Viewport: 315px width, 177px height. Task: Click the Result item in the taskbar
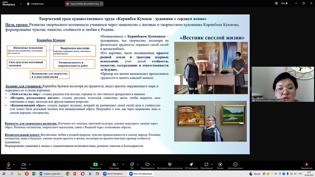[x=255, y=174]
